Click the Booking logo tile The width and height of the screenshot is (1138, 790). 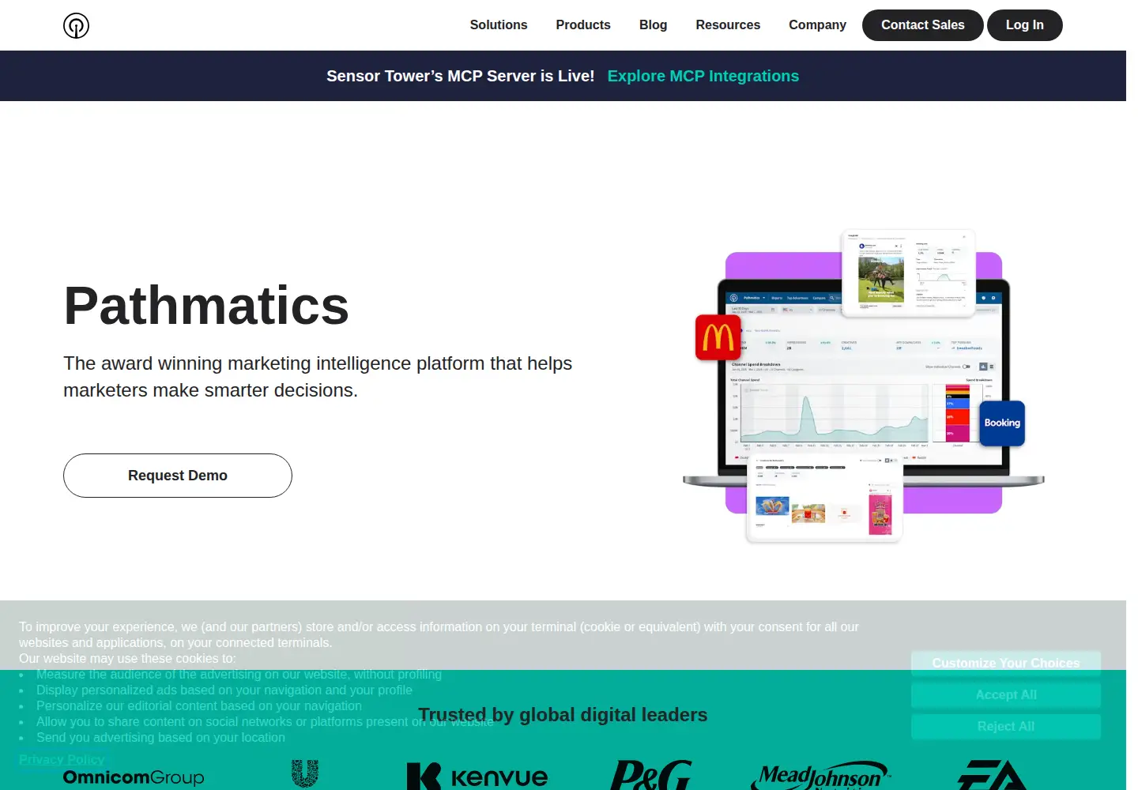[x=1002, y=423]
